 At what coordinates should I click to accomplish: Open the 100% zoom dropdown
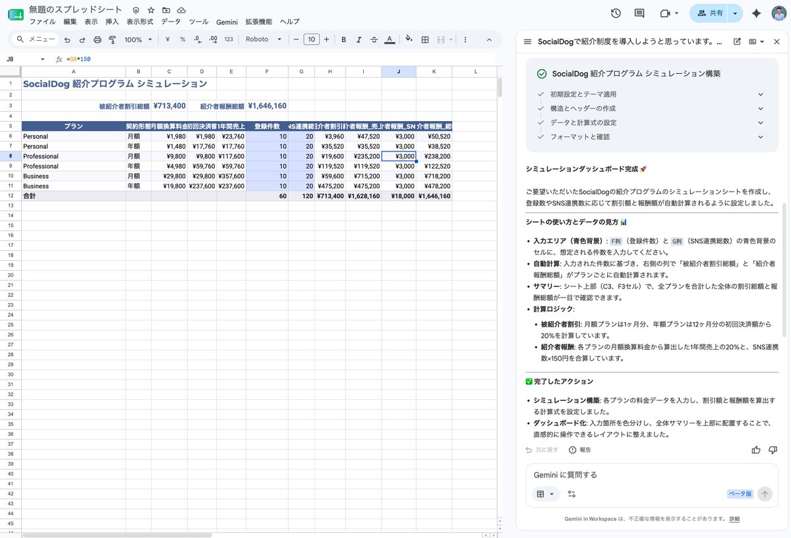tap(138, 40)
